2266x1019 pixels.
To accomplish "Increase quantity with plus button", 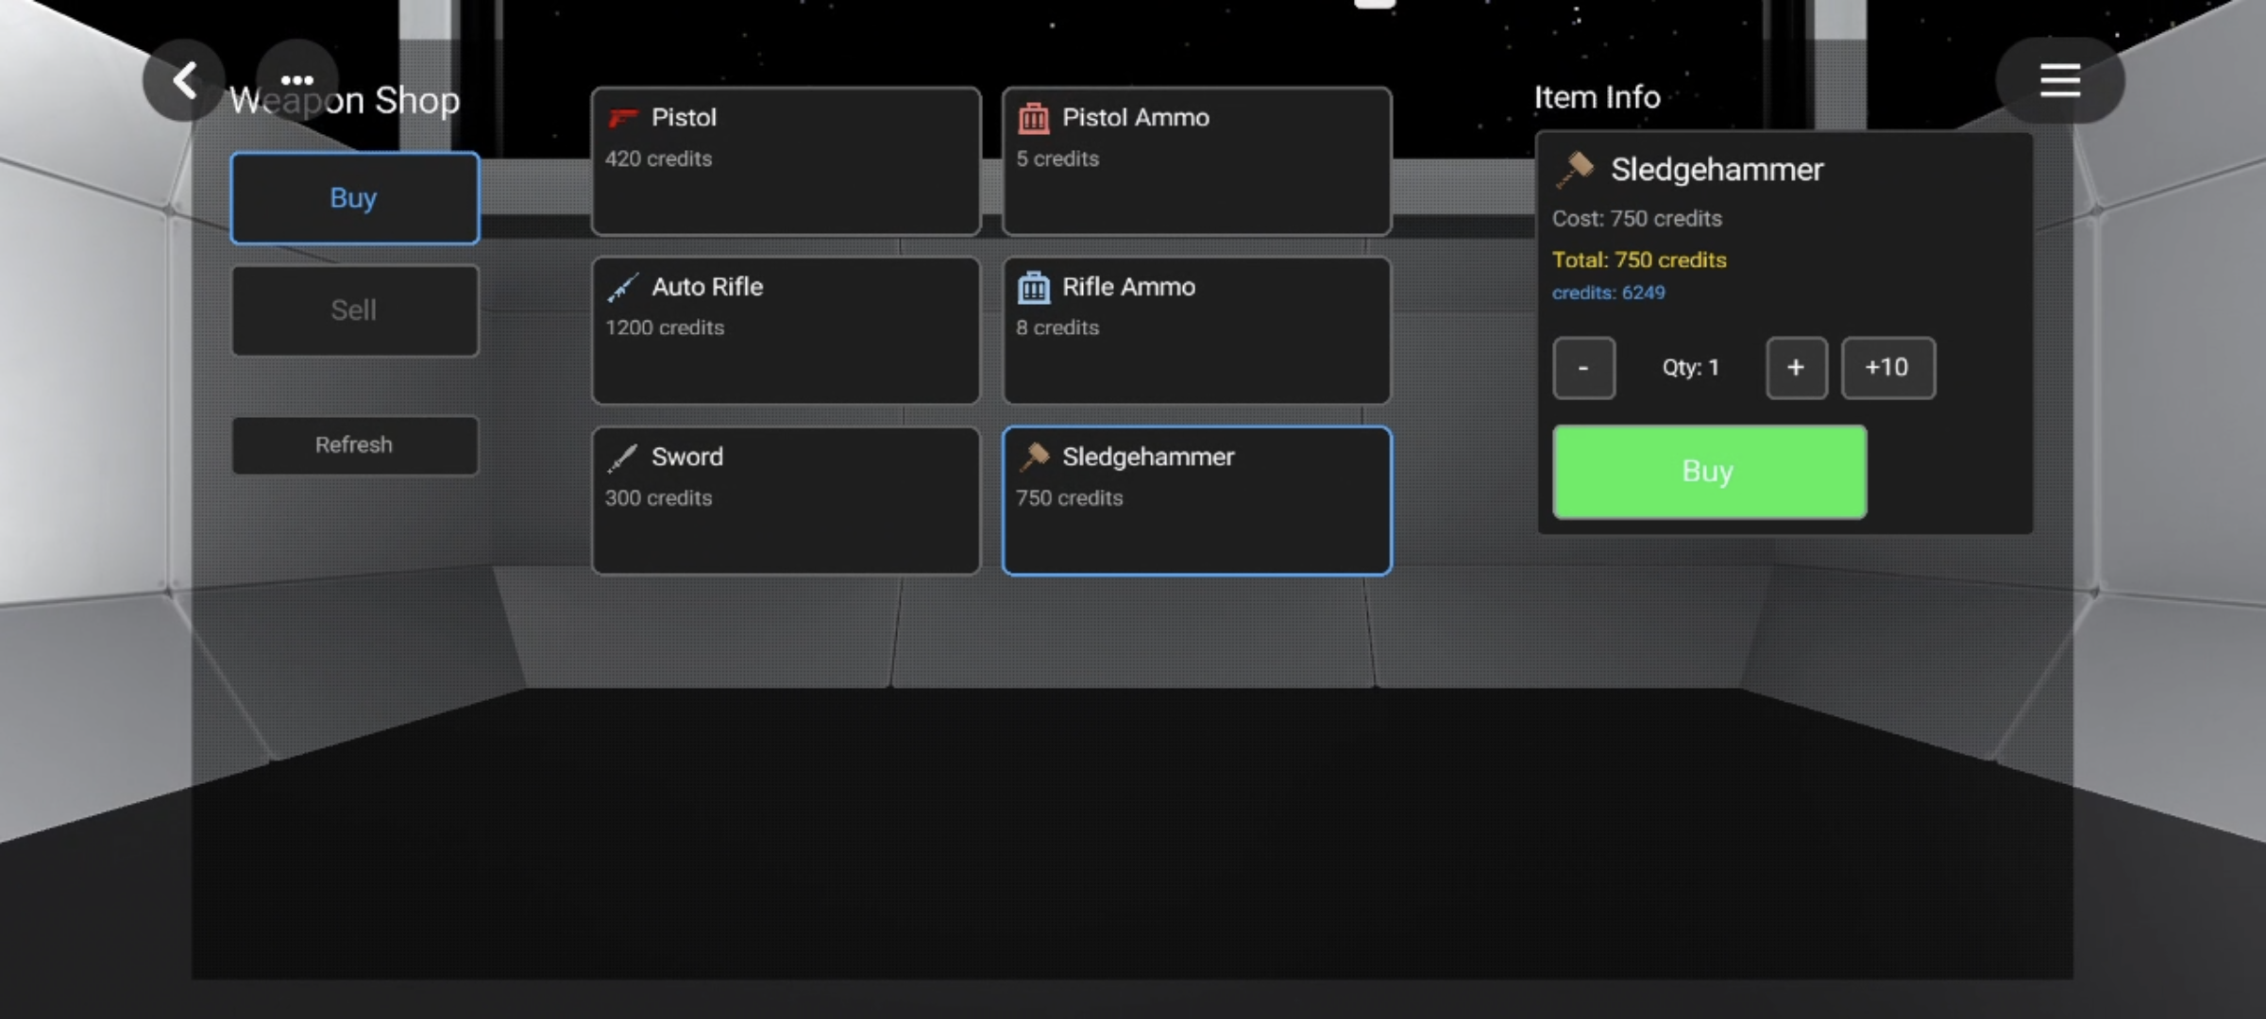I will tap(1796, 368).
